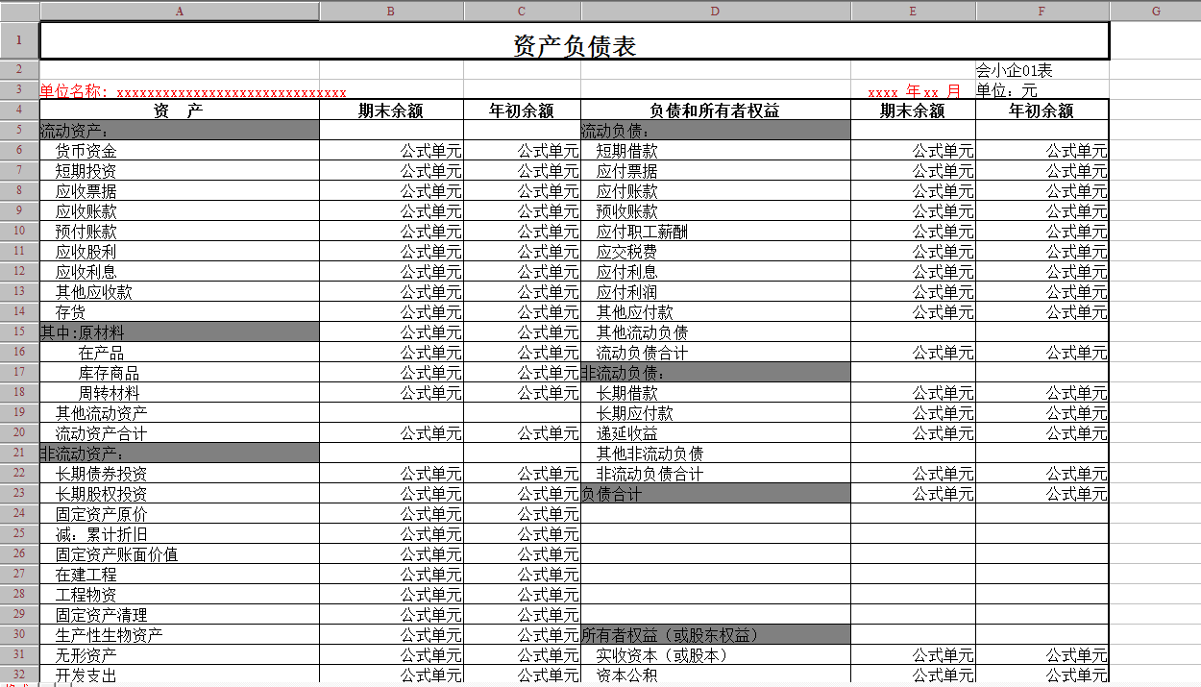Select the column A header

[x=179, y=11]
